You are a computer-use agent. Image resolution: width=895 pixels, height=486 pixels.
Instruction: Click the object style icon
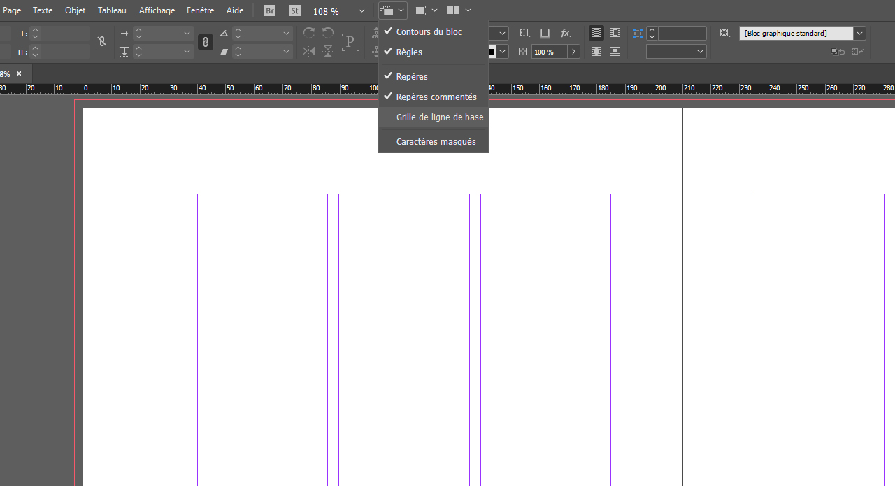724,33
